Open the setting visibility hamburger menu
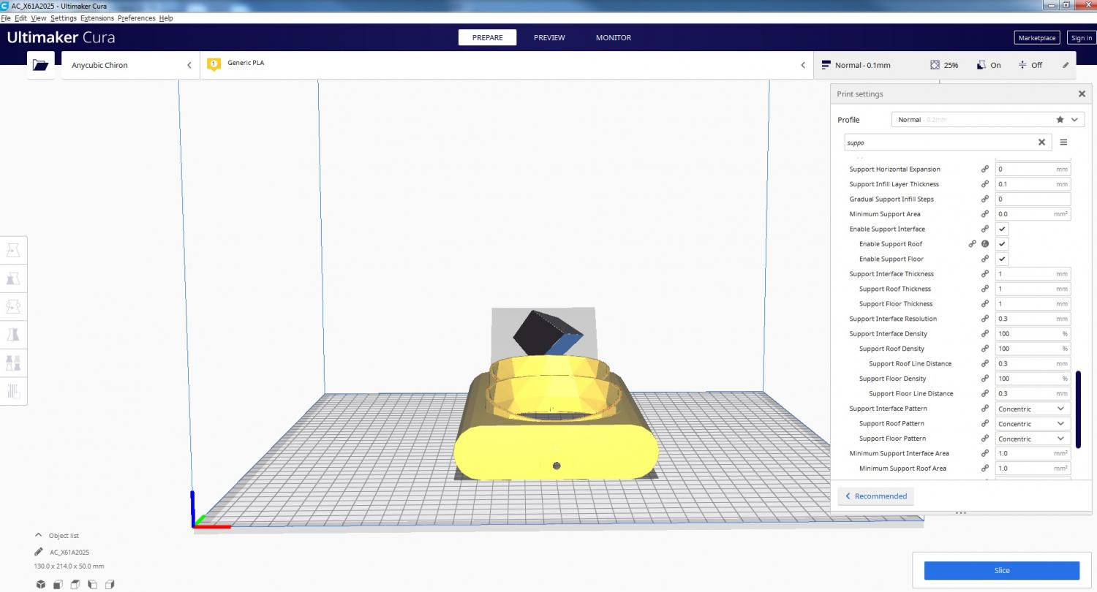Image resolution: width=1097 pixels, height=592 pixels. [x=1063, y=143]
